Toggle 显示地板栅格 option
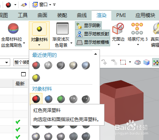The image size is (159, 140). [93, 42]
